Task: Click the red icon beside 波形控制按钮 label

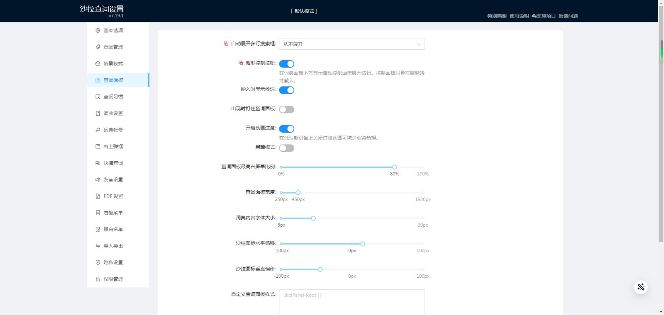Action: pyautogui.click(x=241, y=63)
